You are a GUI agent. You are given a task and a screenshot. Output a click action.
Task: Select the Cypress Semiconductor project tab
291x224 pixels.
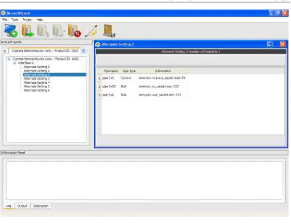[45, 51]
